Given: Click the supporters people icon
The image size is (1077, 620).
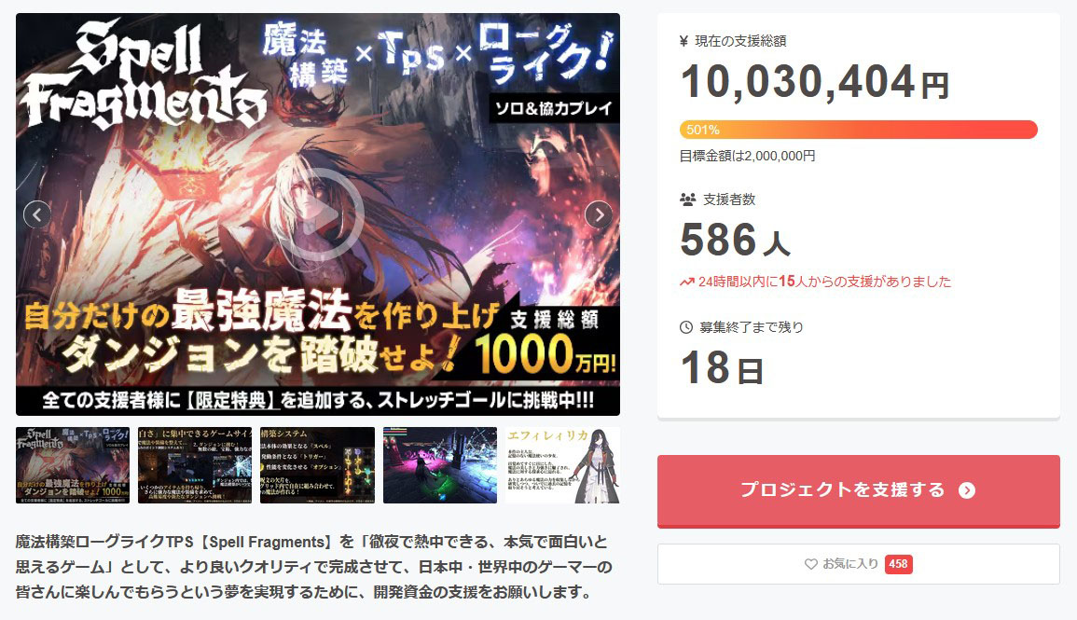Looking at the screenshot, I should (687, 200).
